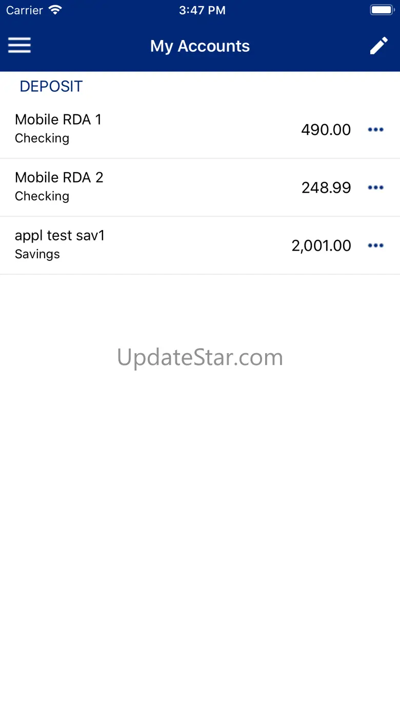The height and width of the screenshot is (711, 400).
Task: Tap the 490.00 balance amount
Action: click(x=326, y=130)
